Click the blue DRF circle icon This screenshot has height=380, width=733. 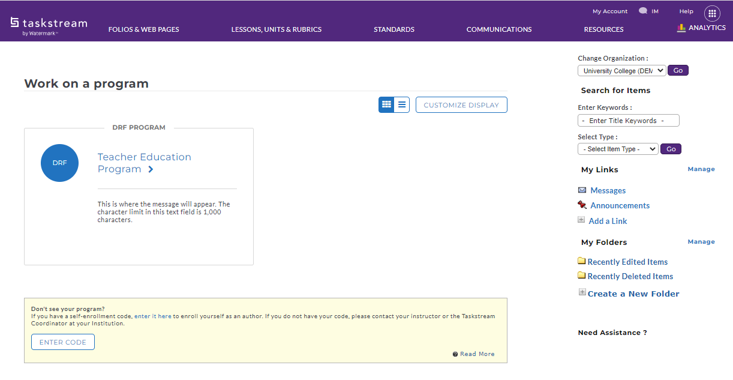click(59, 163)
